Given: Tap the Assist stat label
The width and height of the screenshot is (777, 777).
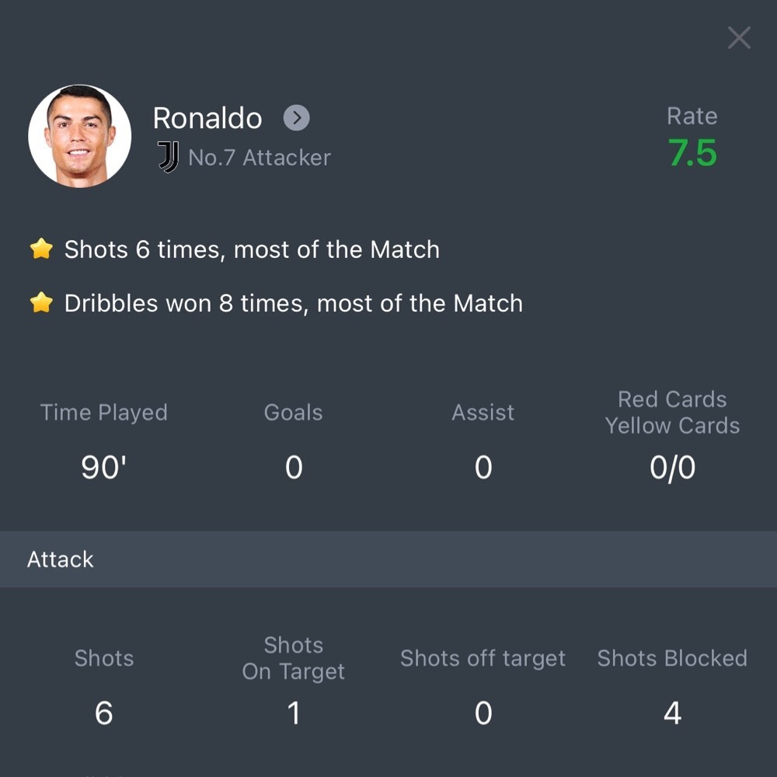Looking at the screenshot, I should [x=483, y=413].
